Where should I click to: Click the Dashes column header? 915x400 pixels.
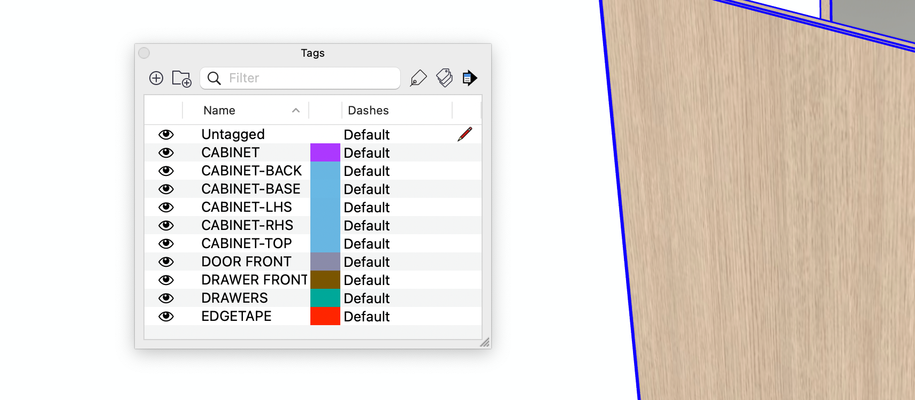pos(368,110)
